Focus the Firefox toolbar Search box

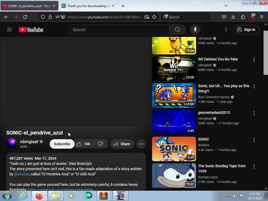(x=186, y=17)
